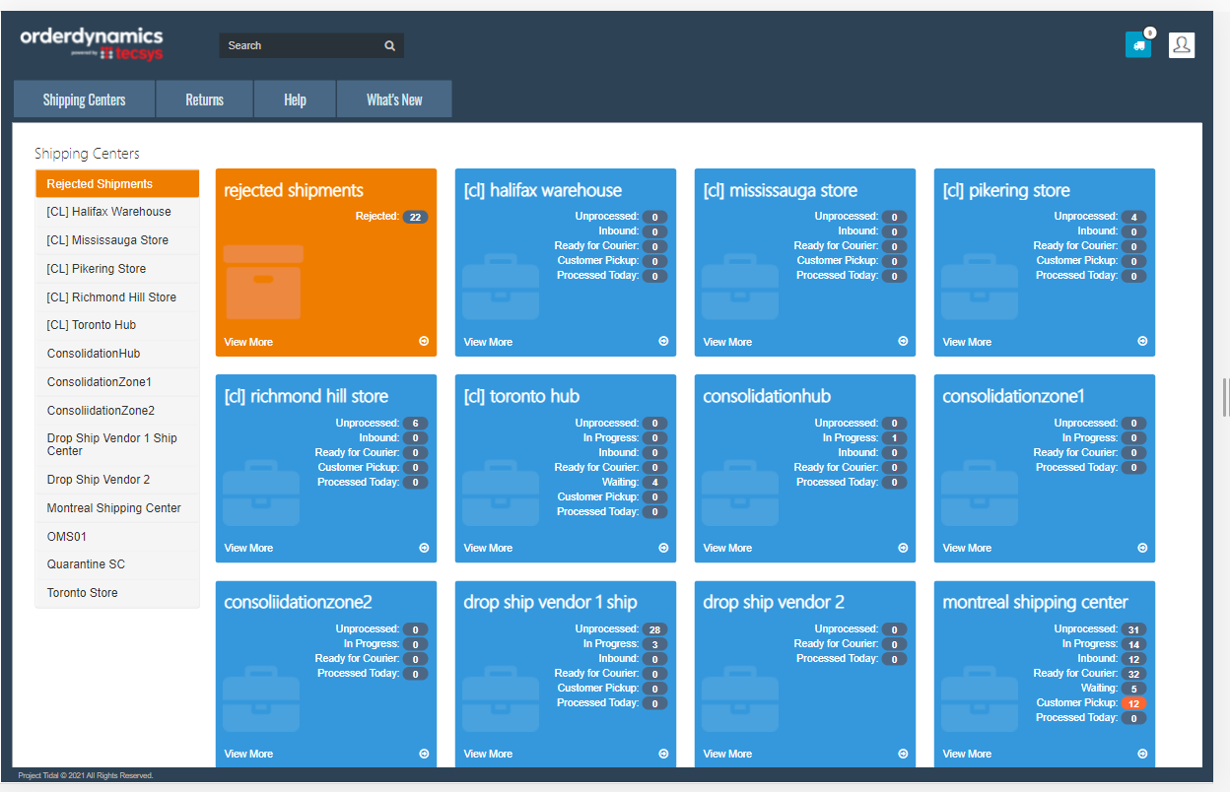The height and width of the screenshot is (792, 1230).
Task: Click View More on halifax warehouse card
Action: (x=488, y=342)
